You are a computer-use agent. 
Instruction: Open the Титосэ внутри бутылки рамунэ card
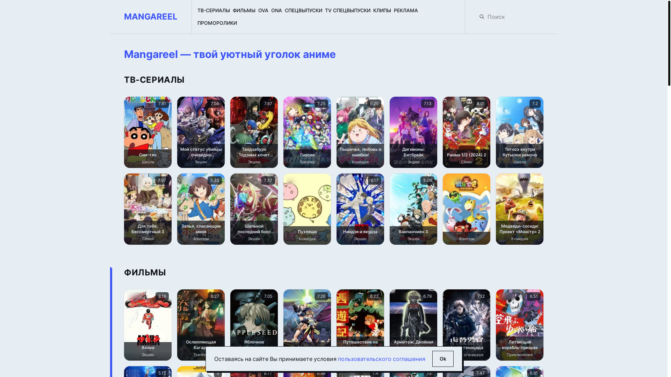(x=520, y=132)
